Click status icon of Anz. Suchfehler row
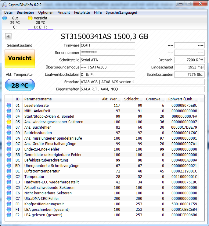The width and height of the screenshot is (209, 226). [9, 127]
